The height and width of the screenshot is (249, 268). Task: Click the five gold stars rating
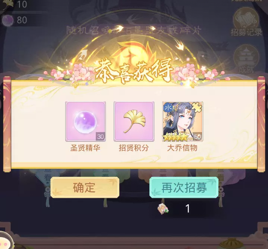click(176, 138)
